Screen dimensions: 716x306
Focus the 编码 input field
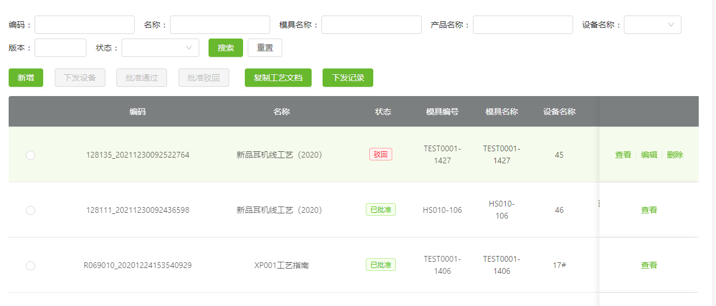tap(85, 25)
